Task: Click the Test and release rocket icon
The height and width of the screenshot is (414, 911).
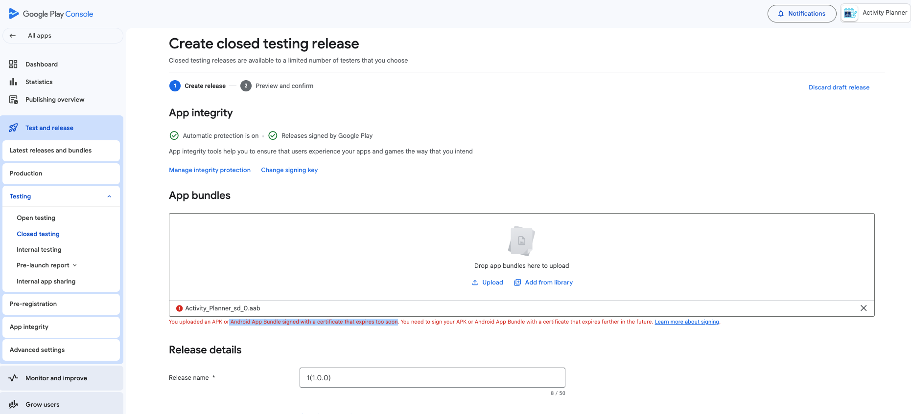Action: (x=13, y=128)
